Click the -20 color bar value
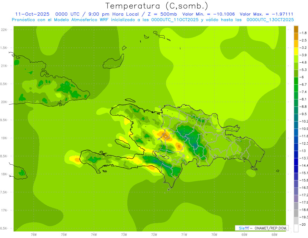308x238 pixels. [x=303, y=225]
